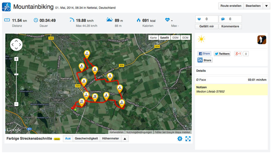Screen dimensions: 272x155
Task: Zoom in on the map
Action: (16, 59)
